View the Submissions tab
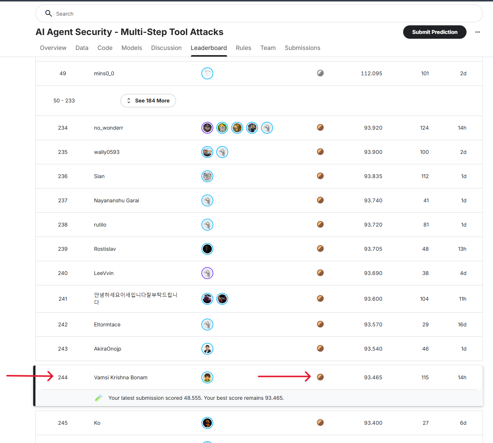The image size is (493, 443). [302, 48]
